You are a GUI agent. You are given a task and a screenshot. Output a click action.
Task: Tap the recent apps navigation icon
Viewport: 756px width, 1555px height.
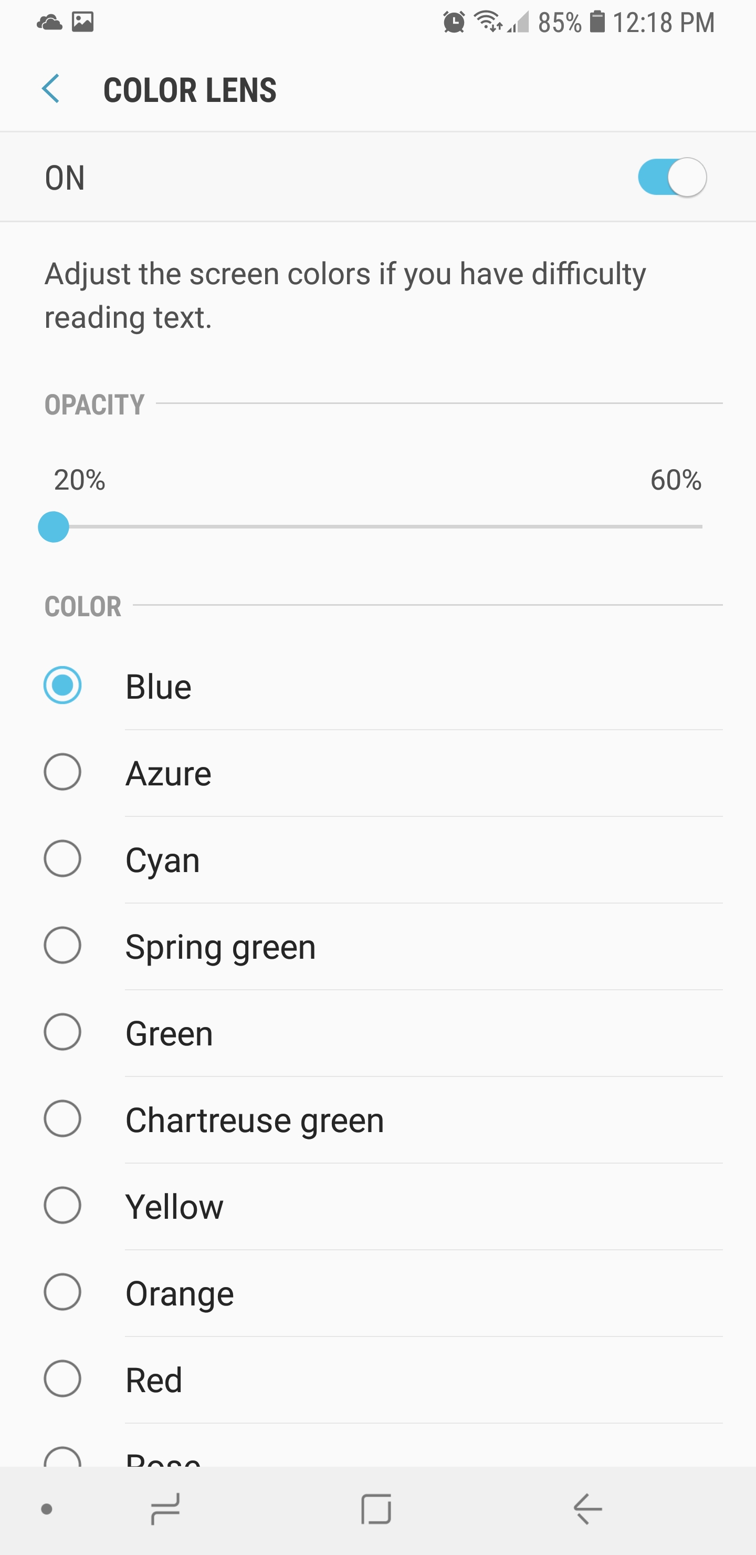(x=165, y=1509)
